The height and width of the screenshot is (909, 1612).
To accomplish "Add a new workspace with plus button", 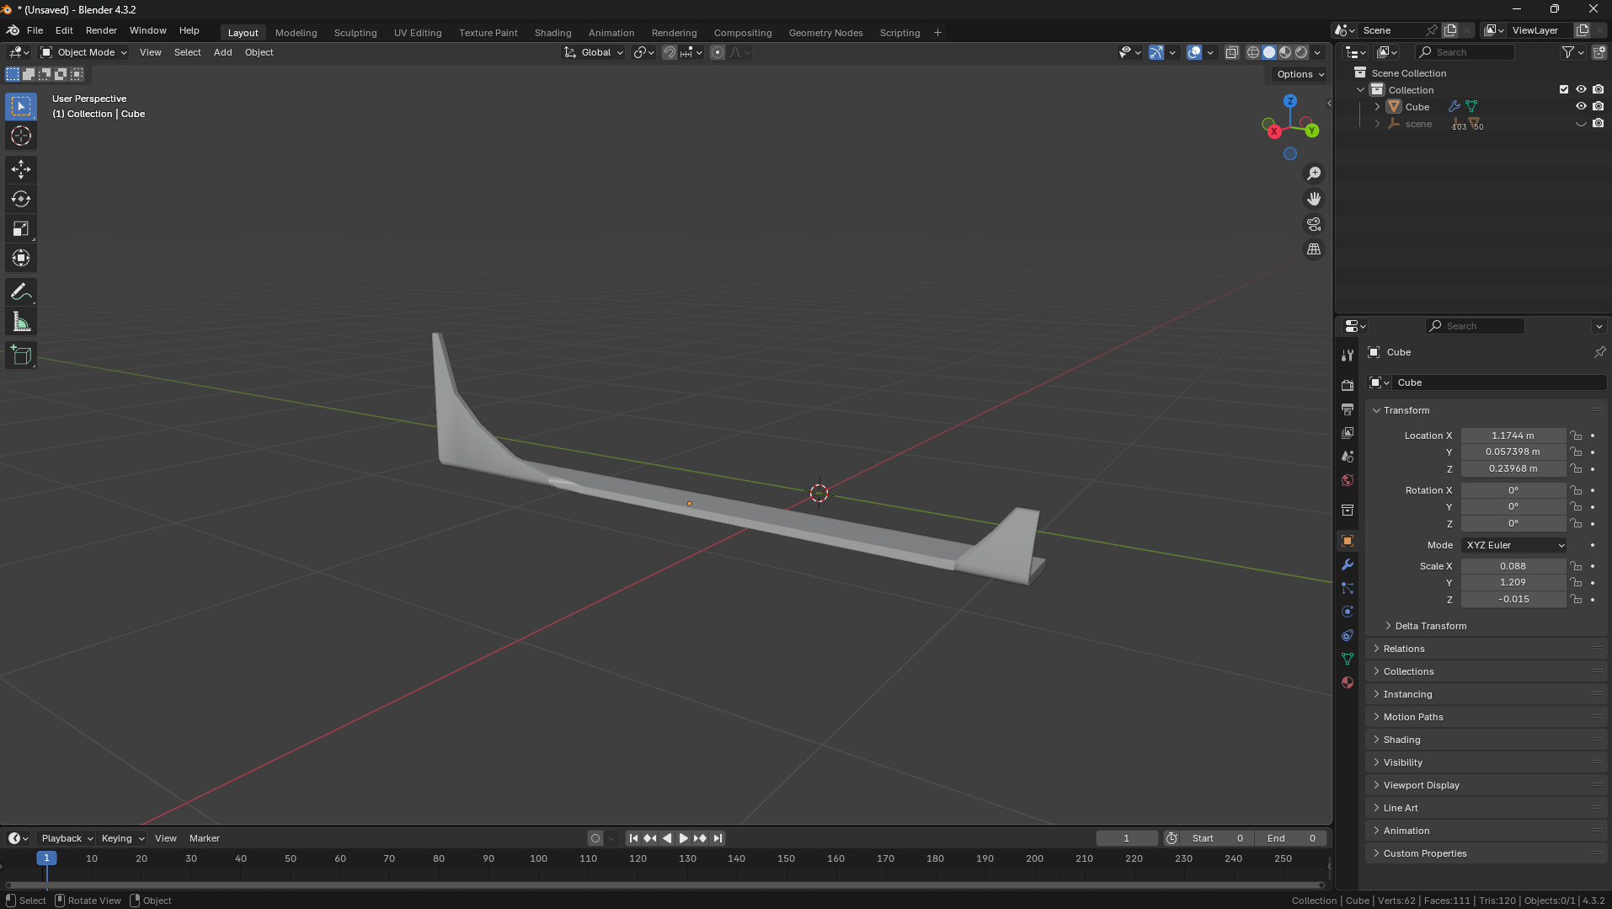I will 937,33.
